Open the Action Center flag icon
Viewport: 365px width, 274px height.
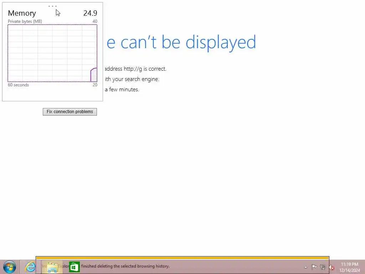[314, 267]
